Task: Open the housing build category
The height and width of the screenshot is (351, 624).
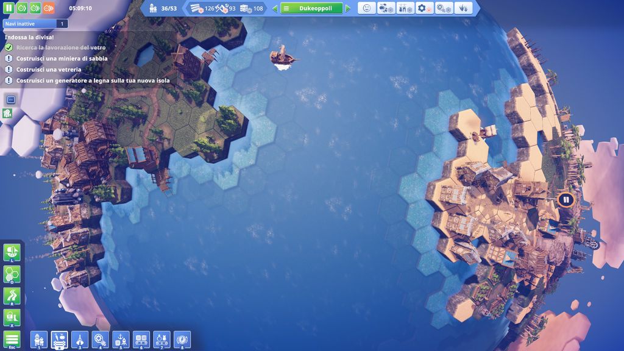Action: [x=39, y=339]
